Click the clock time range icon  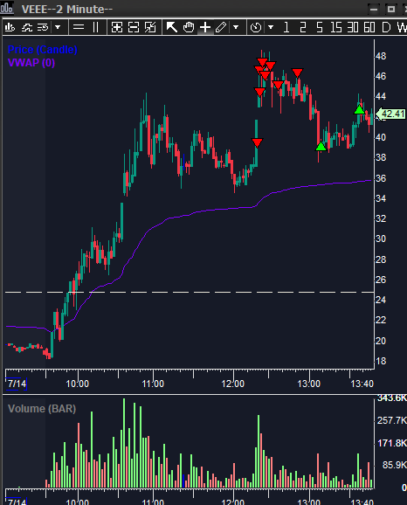point(256,27)
